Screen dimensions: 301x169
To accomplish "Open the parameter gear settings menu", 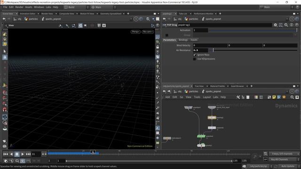I will (275, 25).
